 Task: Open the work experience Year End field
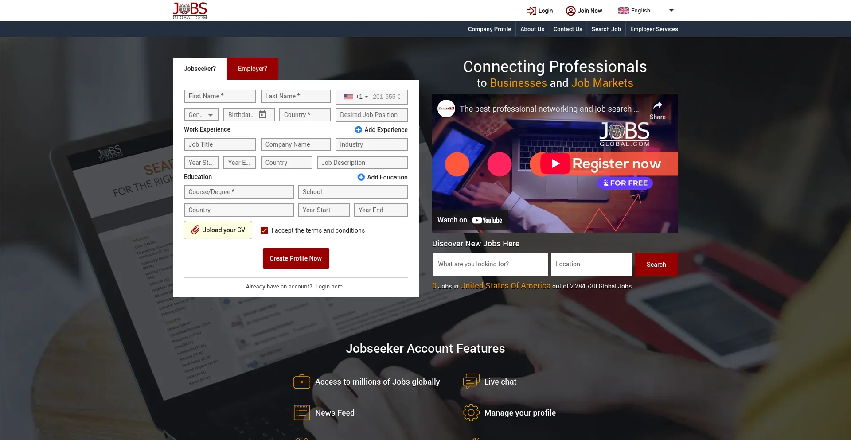tap(240, 163)
